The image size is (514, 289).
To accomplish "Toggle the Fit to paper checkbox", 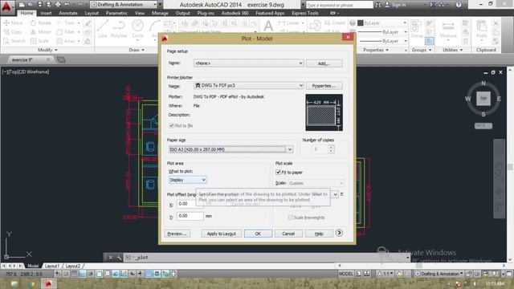I will tap(279, 173).
